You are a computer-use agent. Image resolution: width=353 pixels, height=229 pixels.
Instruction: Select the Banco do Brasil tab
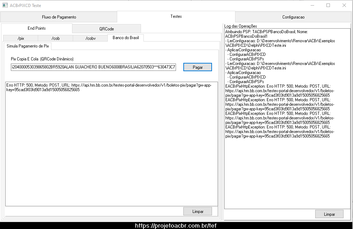tap(126, 38)
